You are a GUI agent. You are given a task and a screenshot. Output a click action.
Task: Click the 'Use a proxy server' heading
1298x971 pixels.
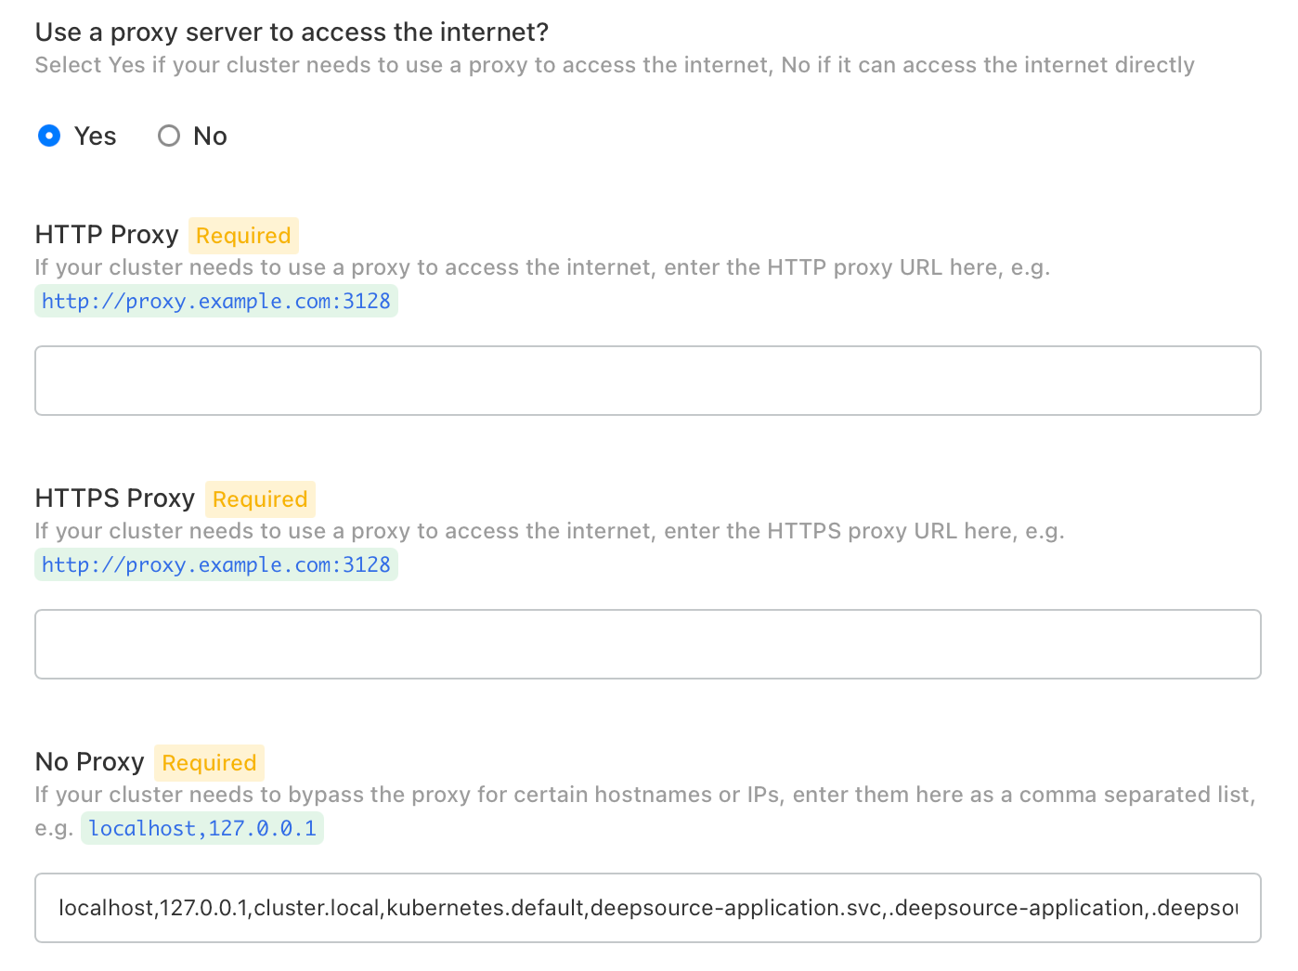(x=292, y=32)
